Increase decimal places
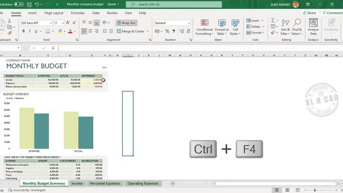This screenshot has width=343, height=193. coord(181,31)
